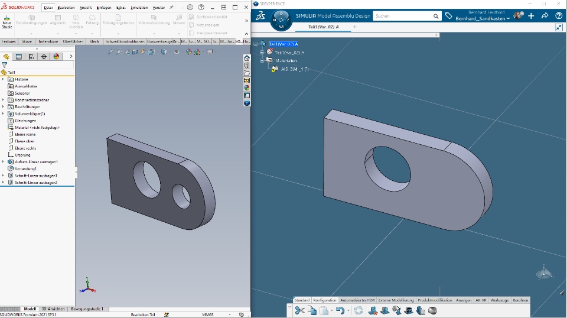Viewport: 567px width, 318px height.
Task: Click the gray material sphere icon in action bar
Action: [x=432, y=310]
